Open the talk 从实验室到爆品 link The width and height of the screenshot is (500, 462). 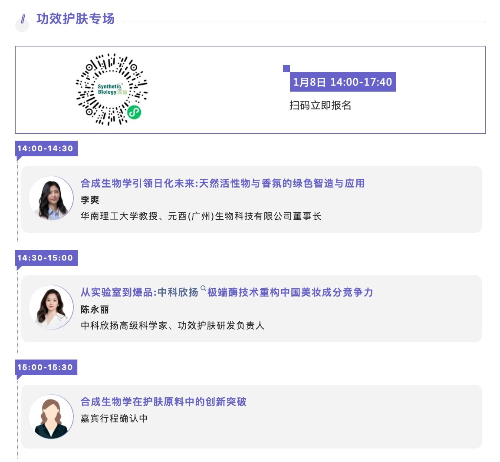pyautogui.click(x=226, y=293)
